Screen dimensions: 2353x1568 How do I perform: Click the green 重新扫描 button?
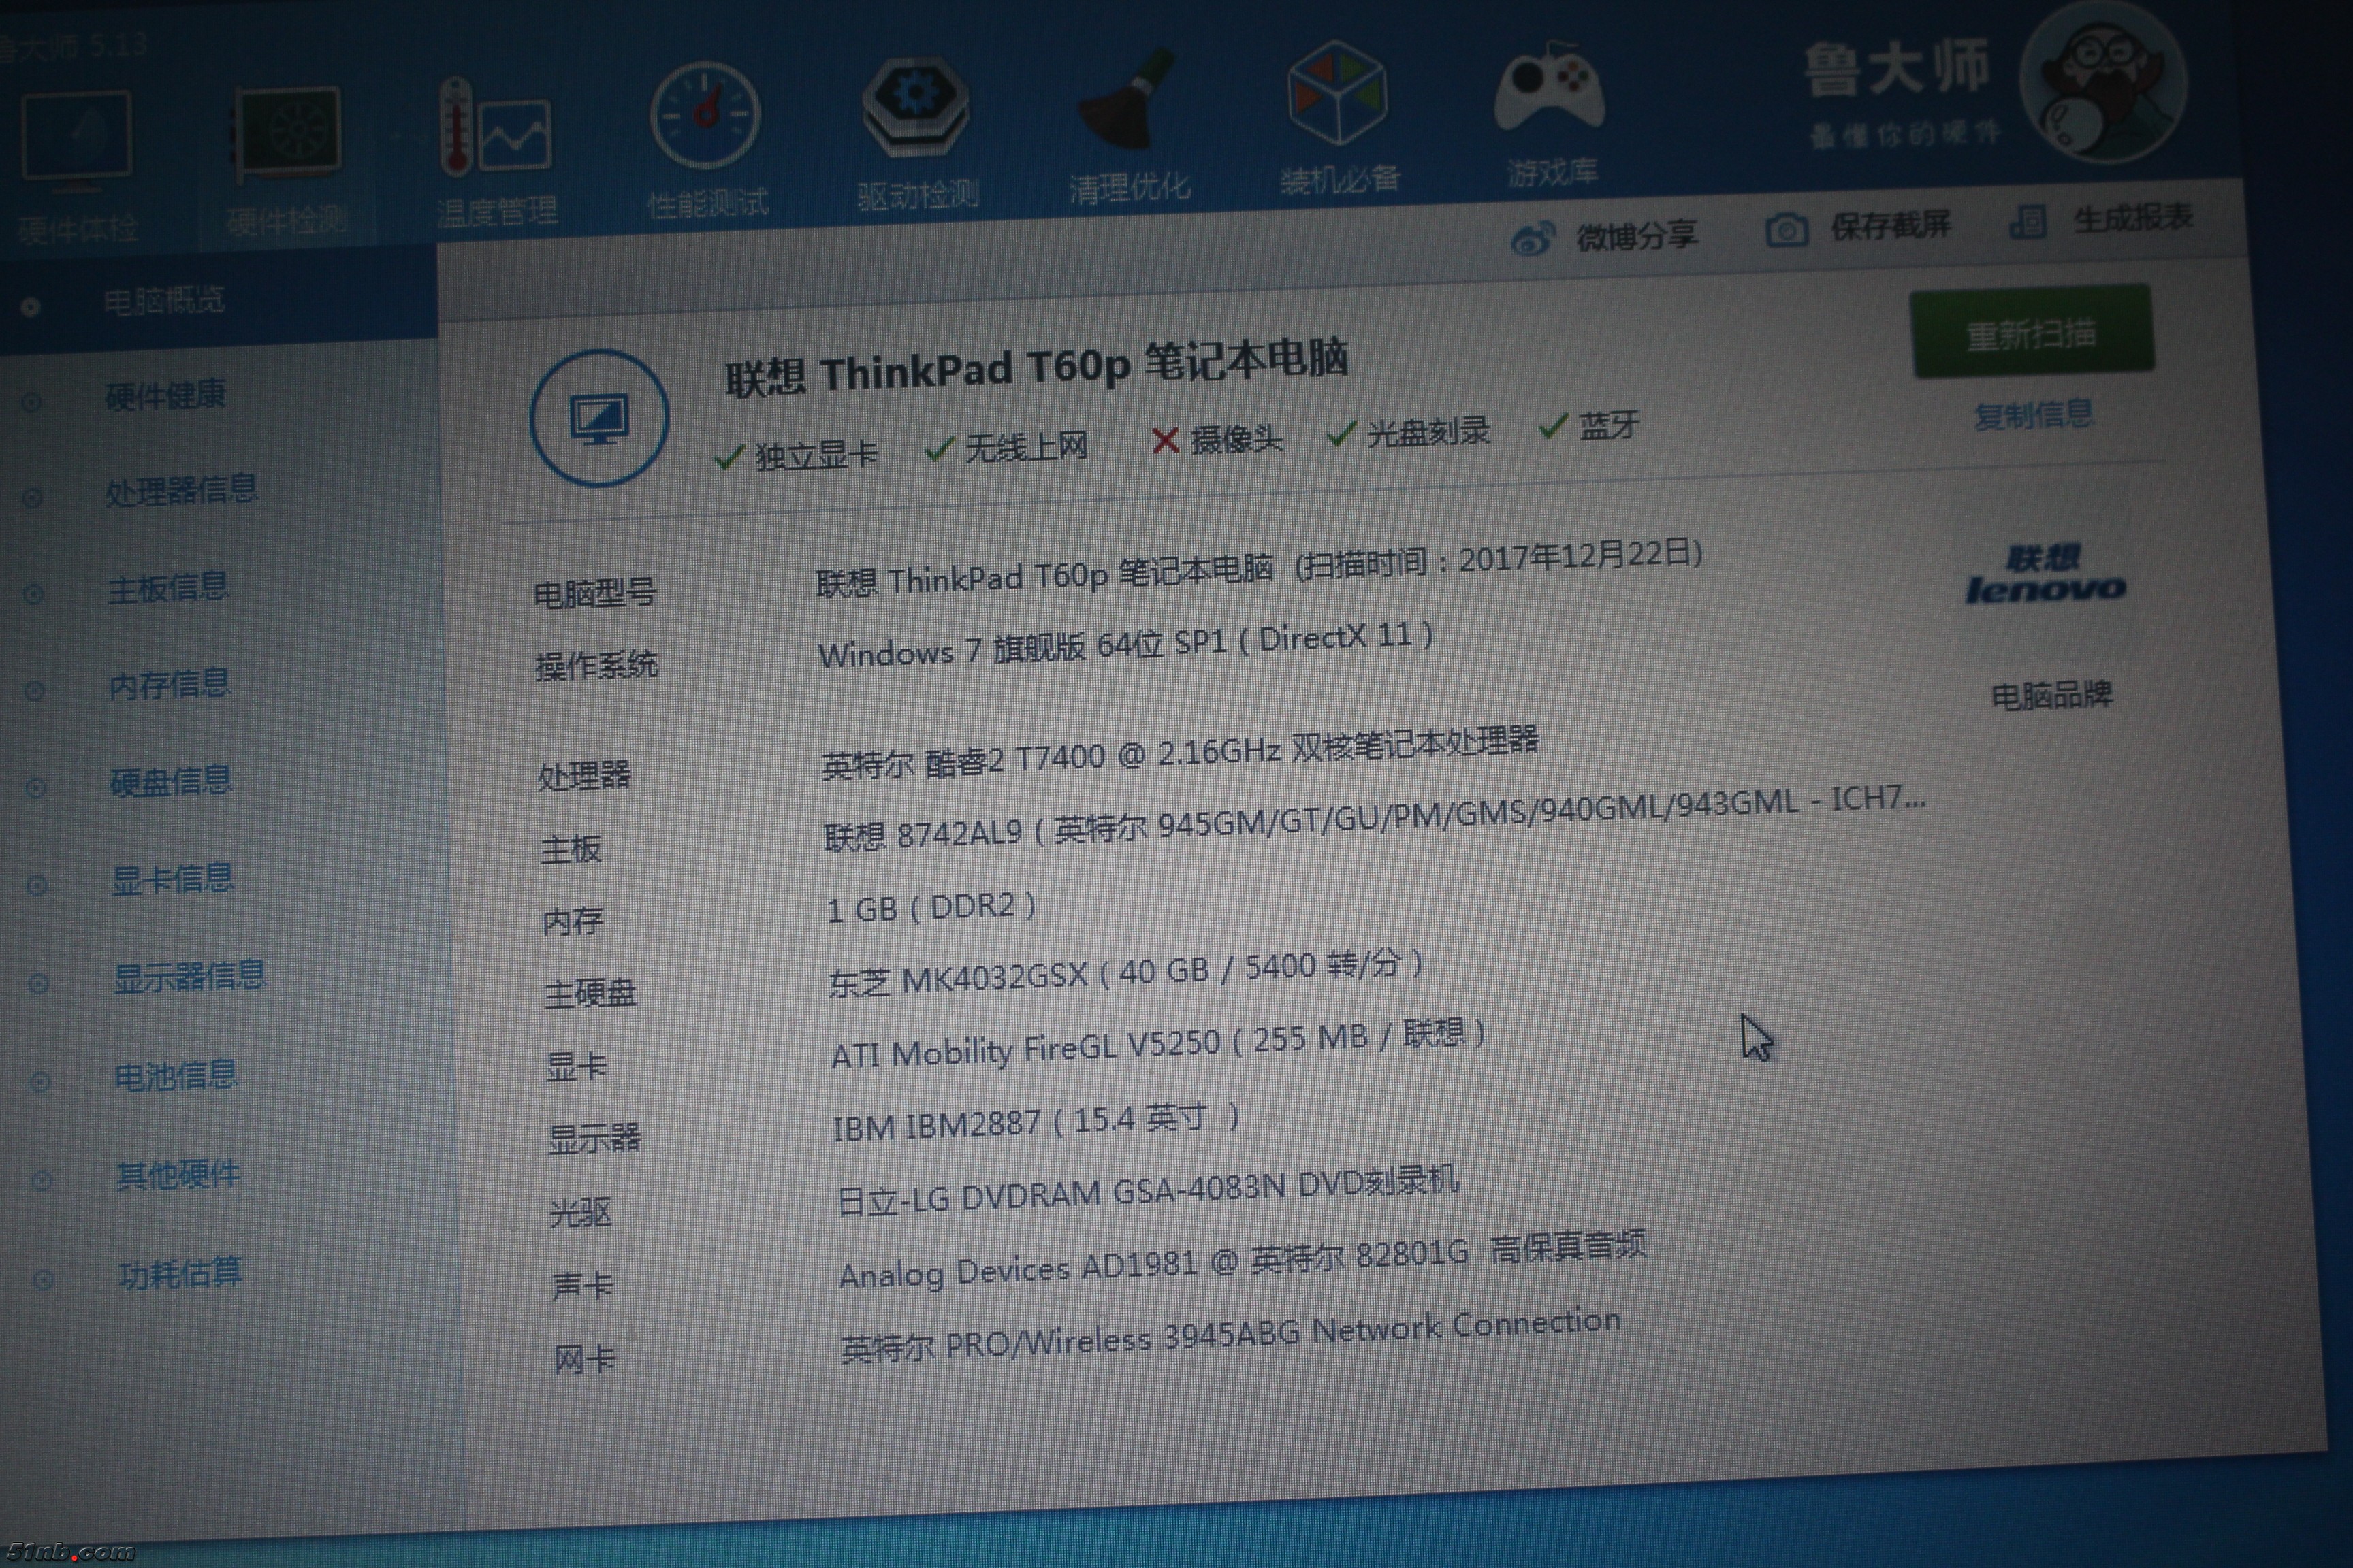[x=2032, y=332]
